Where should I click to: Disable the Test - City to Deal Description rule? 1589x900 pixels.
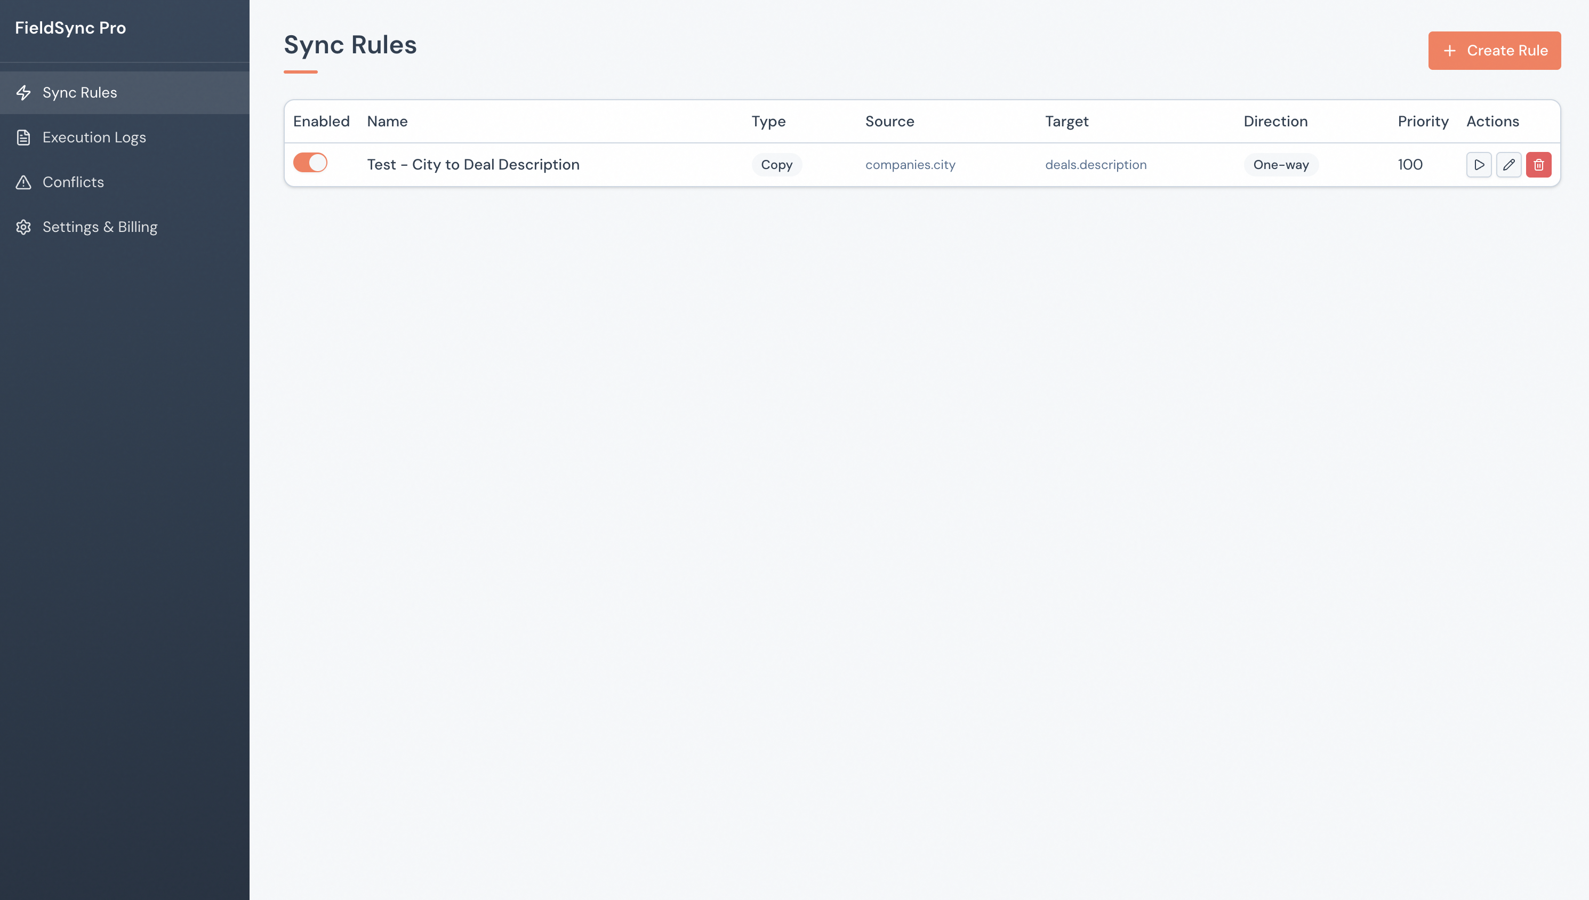310,163
